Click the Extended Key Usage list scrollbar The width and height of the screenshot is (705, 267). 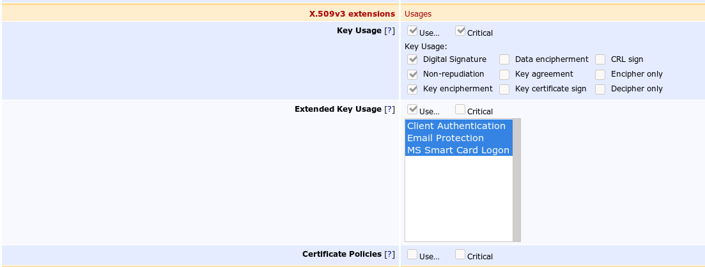point(516,180)
